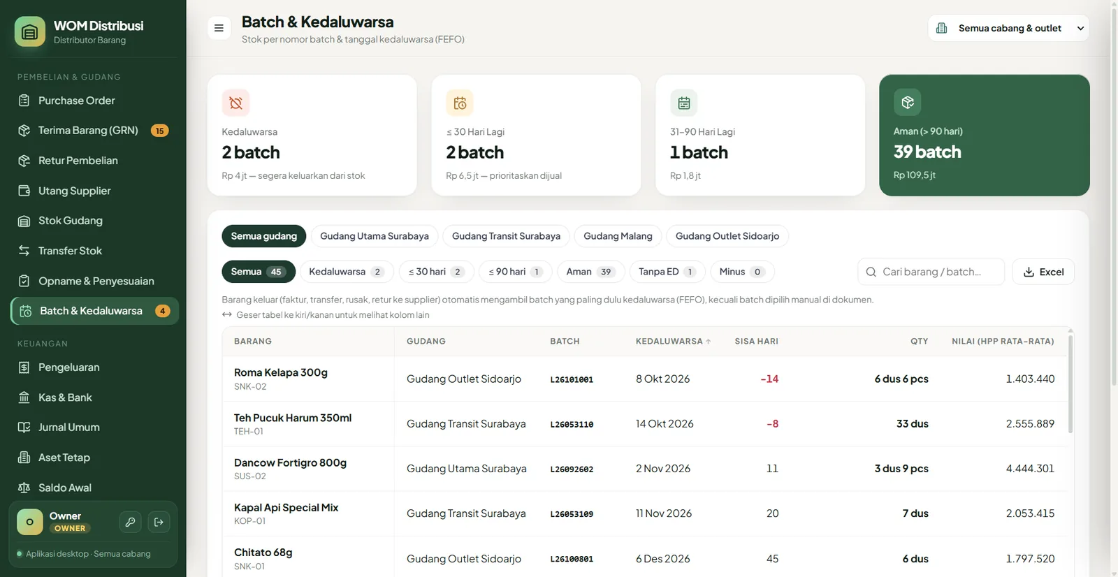This screenshot has height=577, width=1118.
Task: Go to Kas & Bank
Action: [x=94, y=397]
